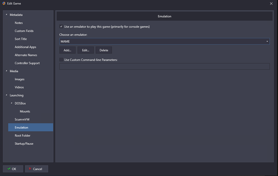
Task: Delete the selected emulator
Action: click(104, 50)
